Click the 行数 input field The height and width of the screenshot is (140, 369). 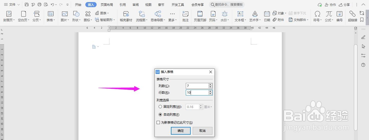pyautogui.click(x=197, y=92)
